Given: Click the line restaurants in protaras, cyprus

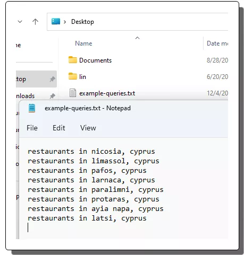Looking at the screenshot, I should click(x=94, y=199).
